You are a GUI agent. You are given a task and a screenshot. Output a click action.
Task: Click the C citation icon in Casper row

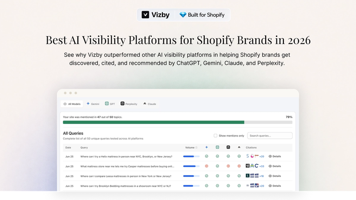(257, 166)
